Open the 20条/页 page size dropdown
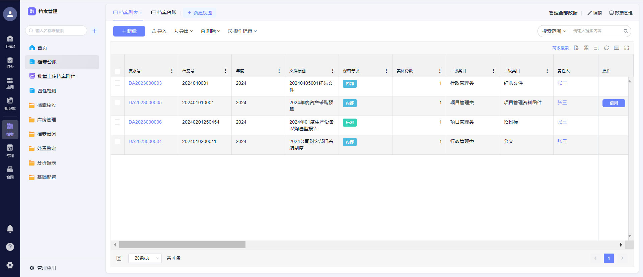Viewport: 643px width, 277px height. [x=145, y=258]
